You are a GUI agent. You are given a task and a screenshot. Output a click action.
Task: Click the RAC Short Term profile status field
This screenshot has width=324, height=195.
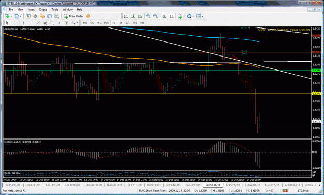[153, 191]
